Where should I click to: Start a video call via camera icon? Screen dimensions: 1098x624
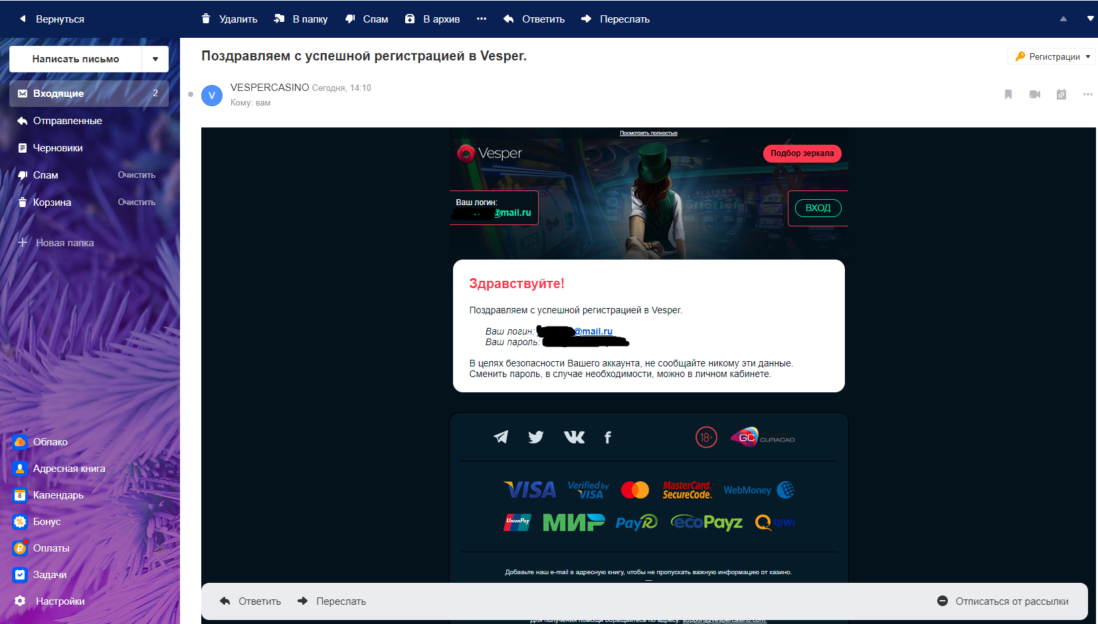(1035, 94)
